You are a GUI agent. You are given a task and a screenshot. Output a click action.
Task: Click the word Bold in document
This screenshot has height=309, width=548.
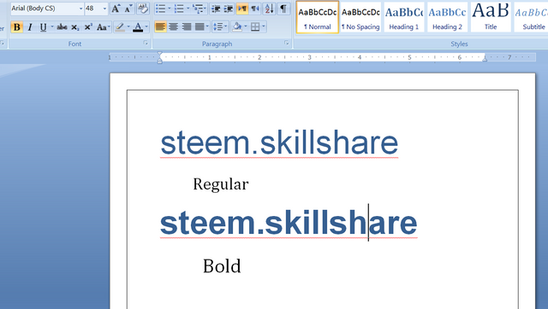[222, 266]
